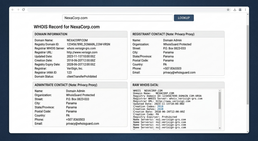Click raw data line 'WHOIS NEXACORP.COM'

coord(148,91)
